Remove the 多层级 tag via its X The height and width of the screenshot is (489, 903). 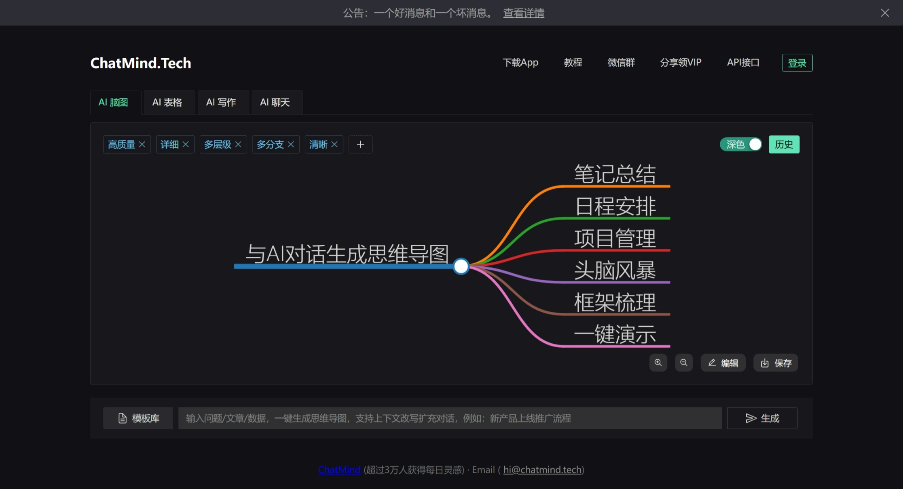coord(238,144)
